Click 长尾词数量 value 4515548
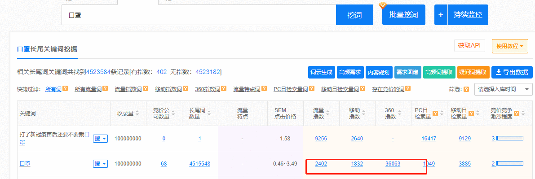This screenshot has height=179, width=535. (199, 164)
